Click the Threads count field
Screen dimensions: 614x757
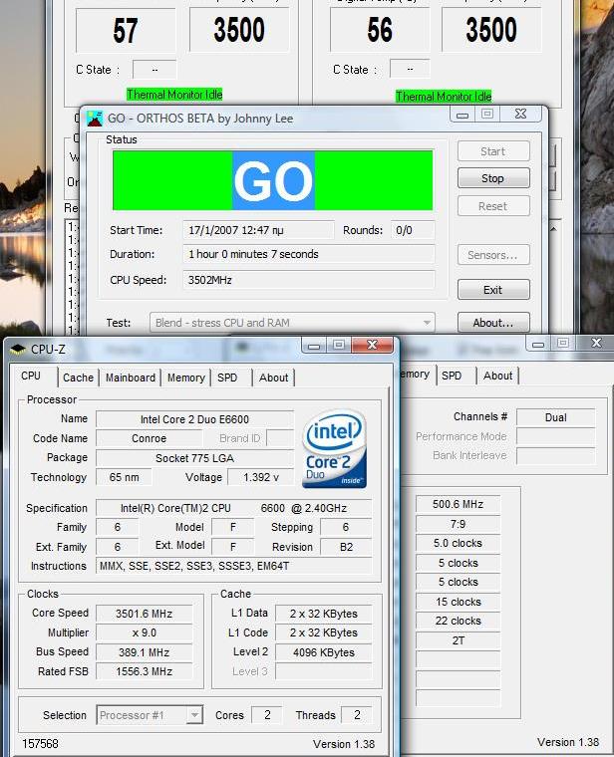click(x=357, y=715)
